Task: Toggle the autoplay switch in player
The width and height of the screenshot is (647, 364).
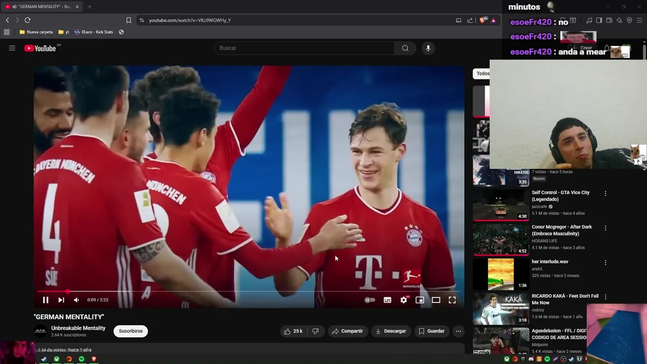Action: [370, 300]
